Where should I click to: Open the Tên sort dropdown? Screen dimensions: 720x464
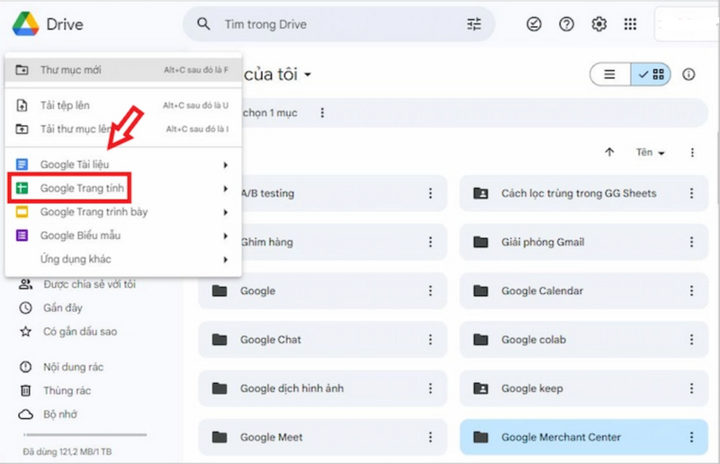[651, 152]
